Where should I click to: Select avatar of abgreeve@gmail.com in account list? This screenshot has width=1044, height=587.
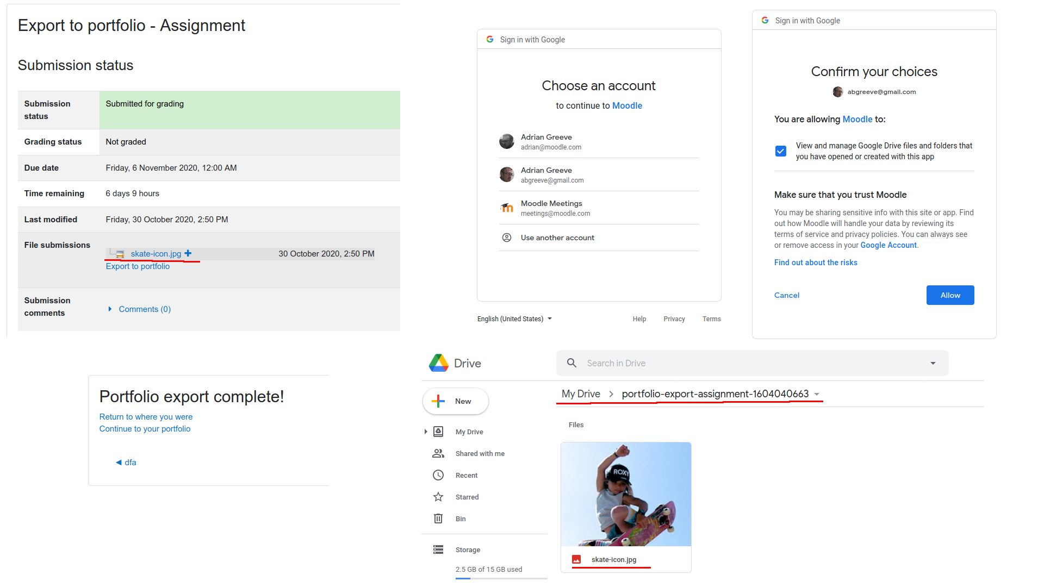click(x=507, y=174)
